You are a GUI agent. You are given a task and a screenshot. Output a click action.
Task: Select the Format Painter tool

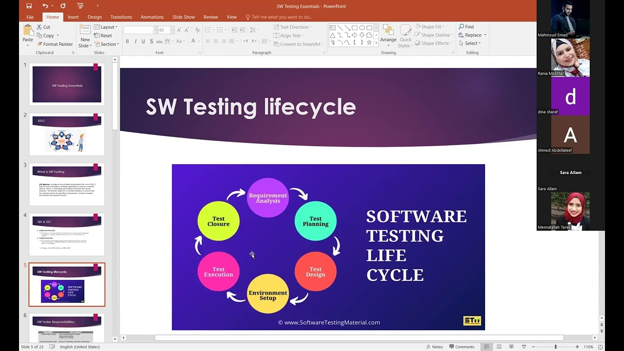tap(55, 44)
